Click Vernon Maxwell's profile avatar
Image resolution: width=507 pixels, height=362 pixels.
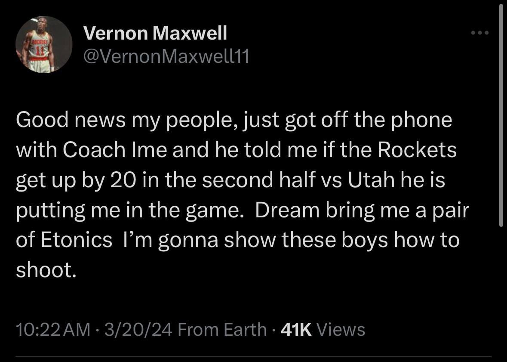pyautogui.click(x=44, y=44)
